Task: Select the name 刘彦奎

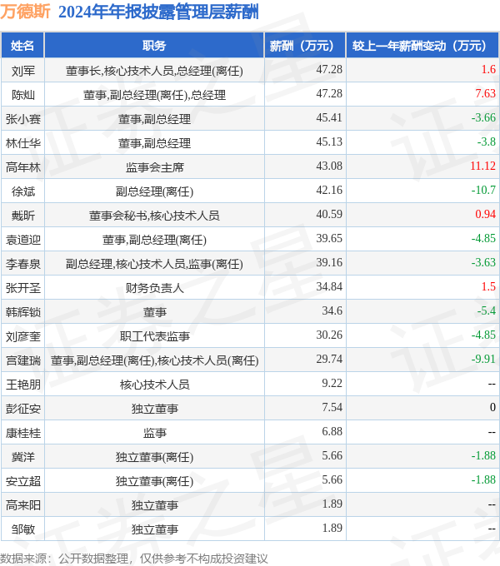Action: pyautogui.click(x=23, y=336)
